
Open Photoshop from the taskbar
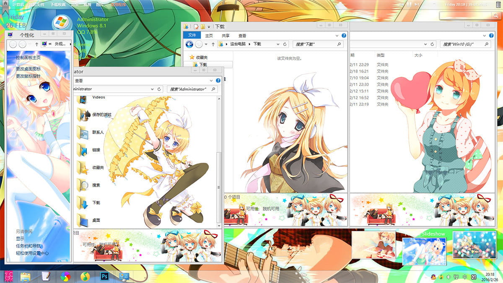click(x=105, y=276)
